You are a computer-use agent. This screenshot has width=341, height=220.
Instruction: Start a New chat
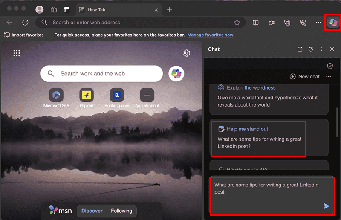tap(304, 76)
